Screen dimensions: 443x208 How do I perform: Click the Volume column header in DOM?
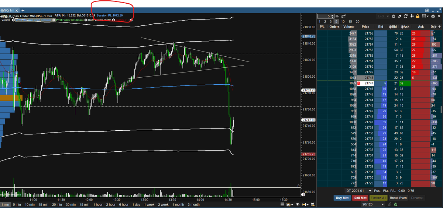[x=349, y=27]
